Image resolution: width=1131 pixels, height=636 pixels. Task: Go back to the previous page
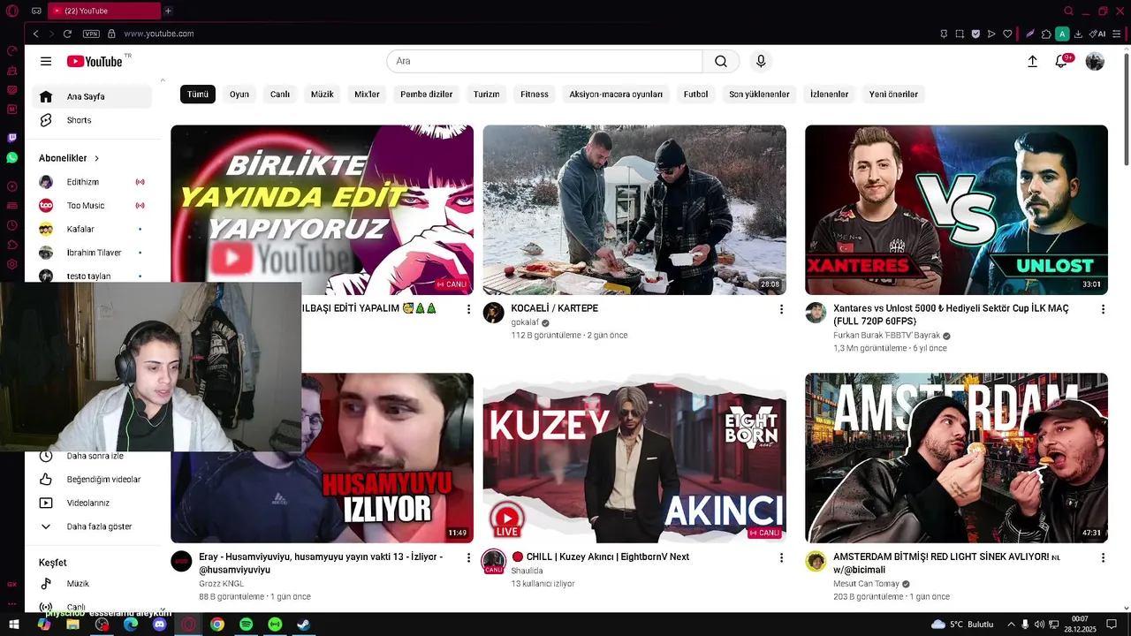pyautogui.click(x=36, y=34)
